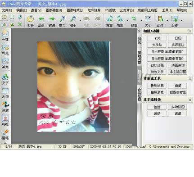
Task: Zoom in using the 放大 magnifier
Action: point(62,19)
